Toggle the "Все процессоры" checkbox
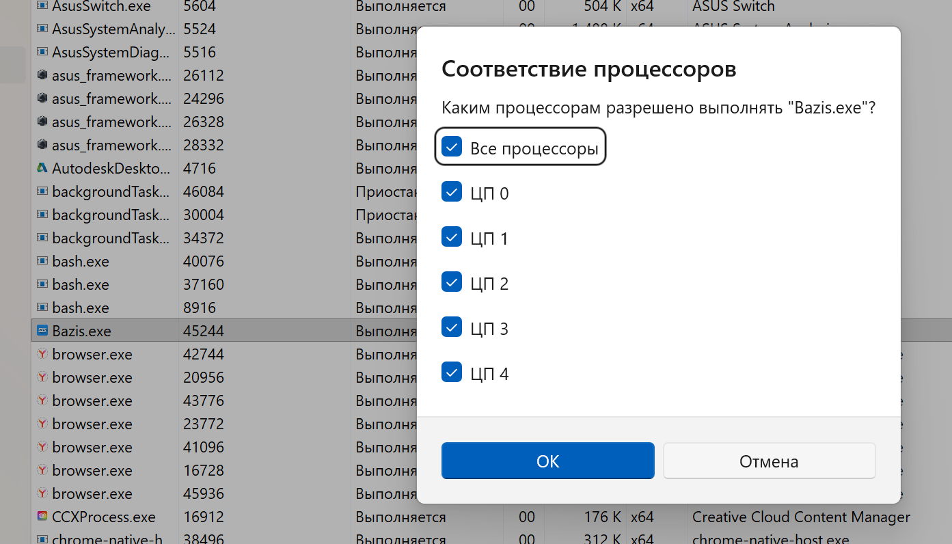The width and height of the screenshot is (952, 544). [452, 146]
